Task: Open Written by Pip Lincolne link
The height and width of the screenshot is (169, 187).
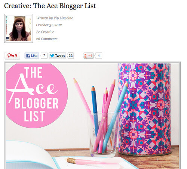Action: [55, 18]
